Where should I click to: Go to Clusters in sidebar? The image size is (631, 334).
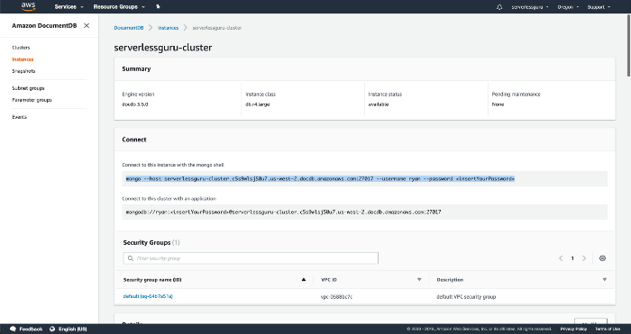point(21,48)
